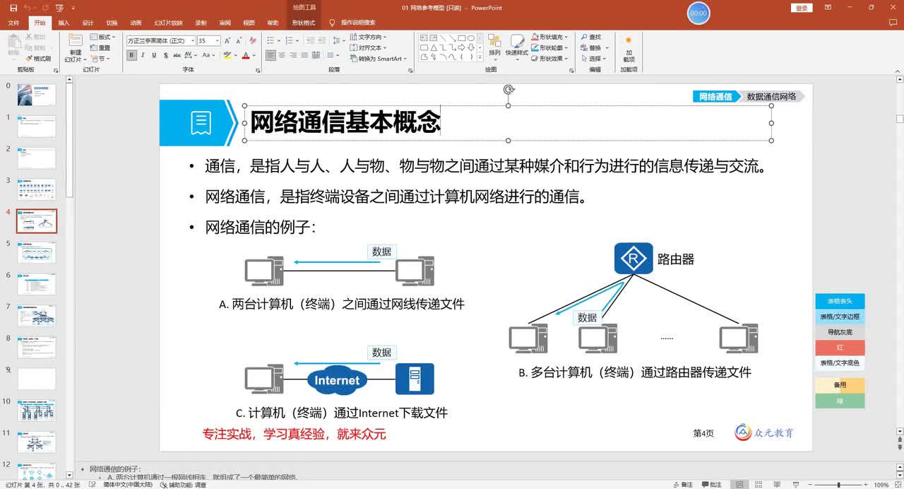Open the text highlight color pen dropdown
This screenshot has height=489, width=904.
(x=236, y=55)
